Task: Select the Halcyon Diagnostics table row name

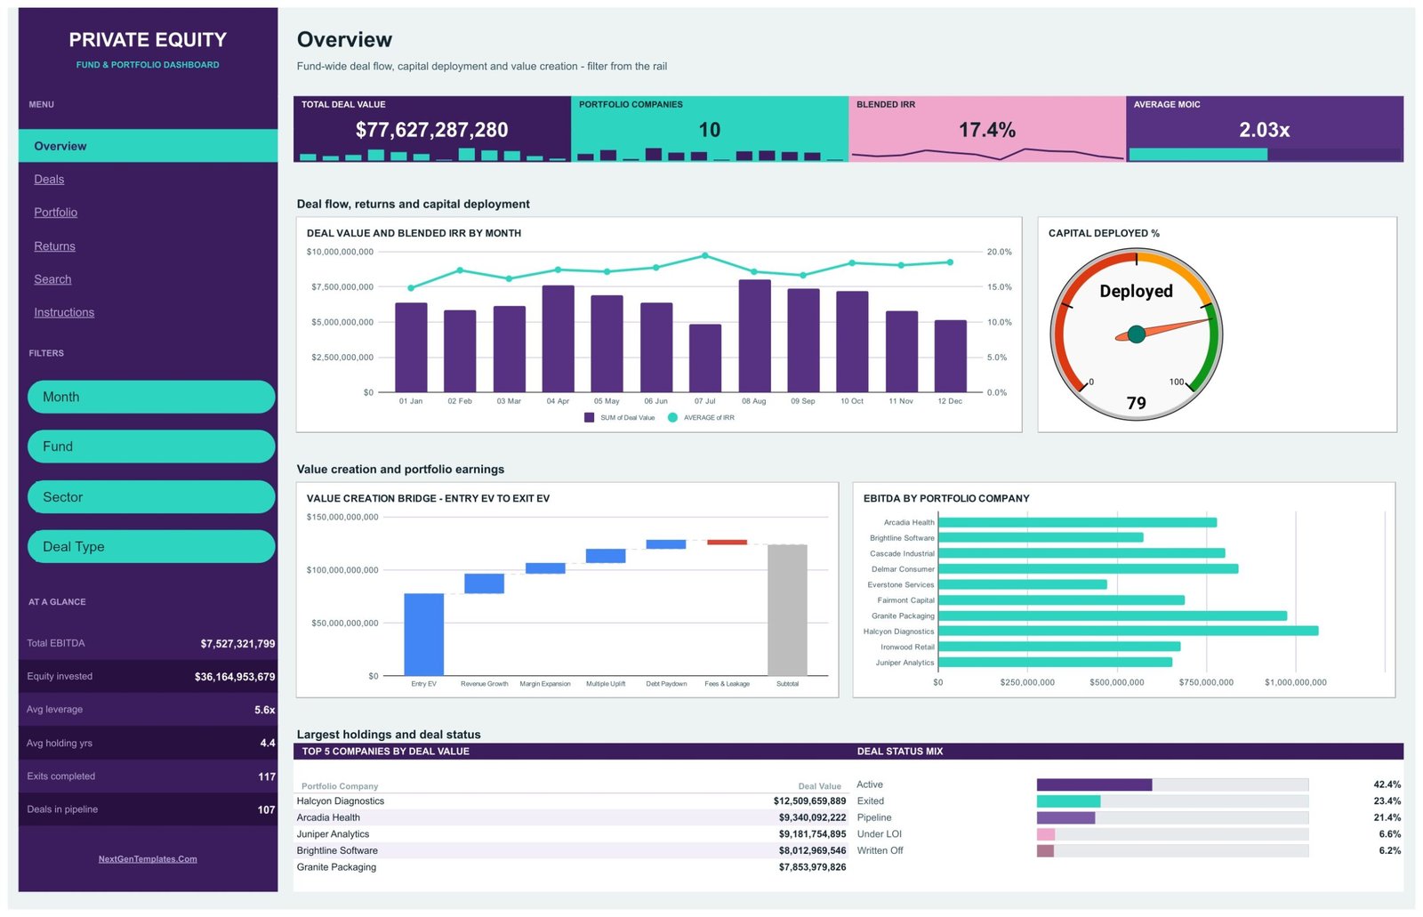Action: coord(341,801)
